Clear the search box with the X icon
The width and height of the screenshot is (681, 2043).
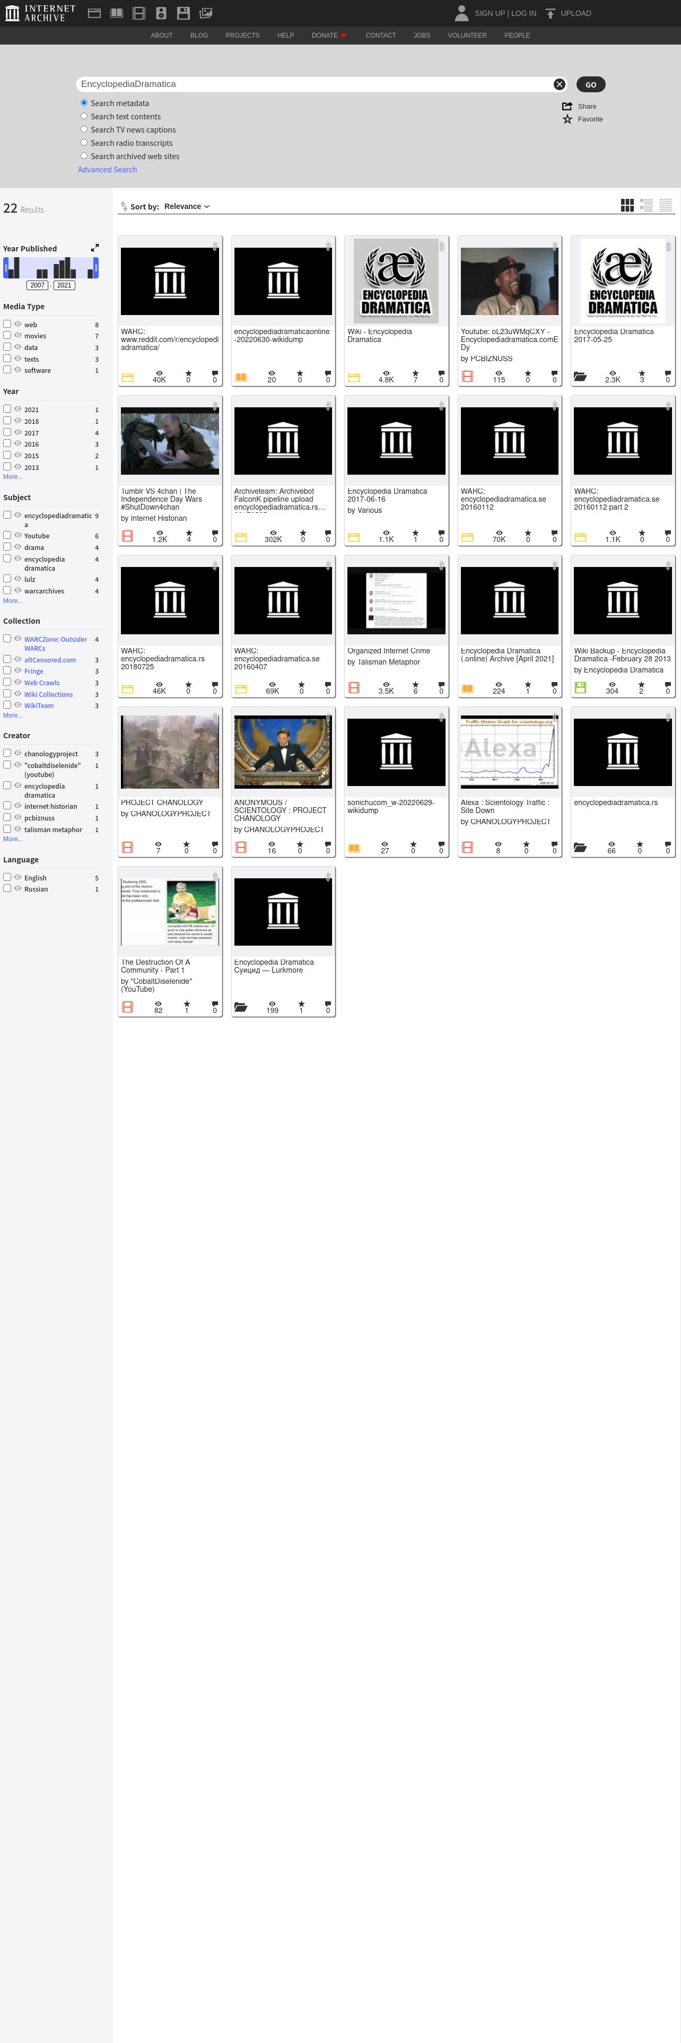pyautogui.click(x=559, y=84)
